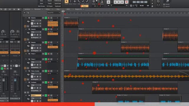
Task: Select the Select (I-beam) tool
Action: pyautogui.click(x=71, y=1)
